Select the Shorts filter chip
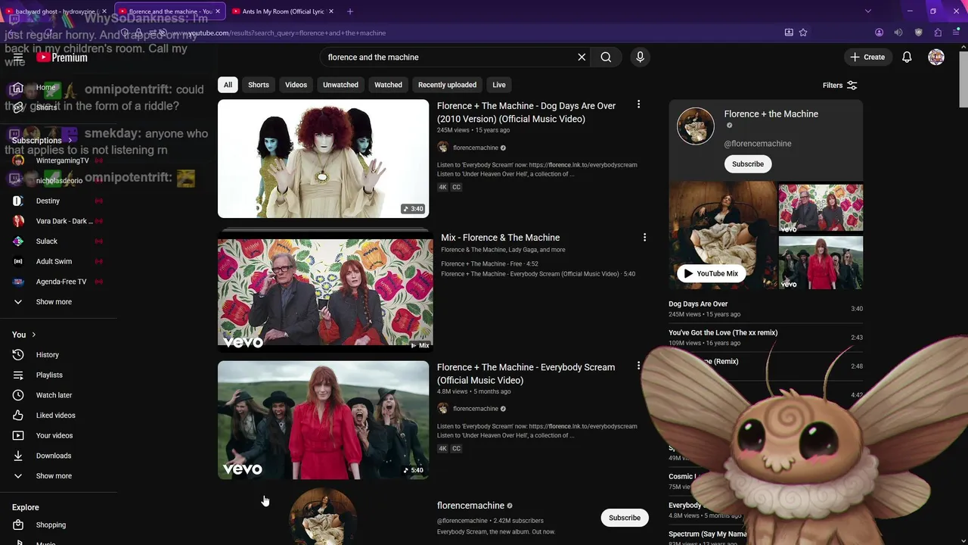968x545 pixels. point(259,85)
